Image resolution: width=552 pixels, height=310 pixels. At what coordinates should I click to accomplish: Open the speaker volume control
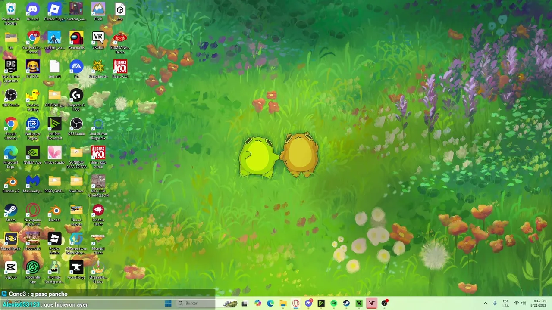pos(524,303)
